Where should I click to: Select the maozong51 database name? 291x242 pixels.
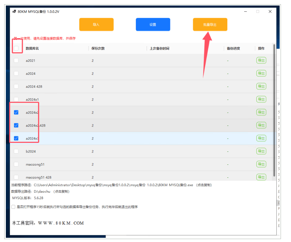pos(35,164)
